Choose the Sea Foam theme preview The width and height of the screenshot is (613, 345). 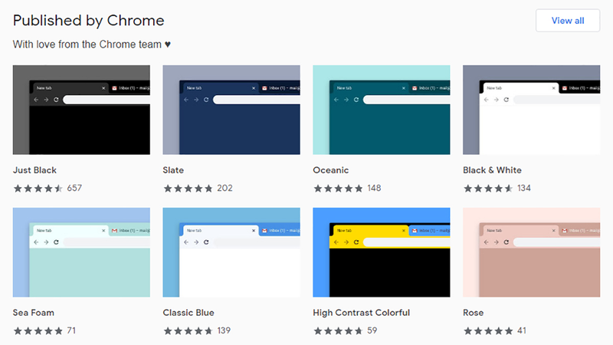pyautogui.click(x=81, y=252)
